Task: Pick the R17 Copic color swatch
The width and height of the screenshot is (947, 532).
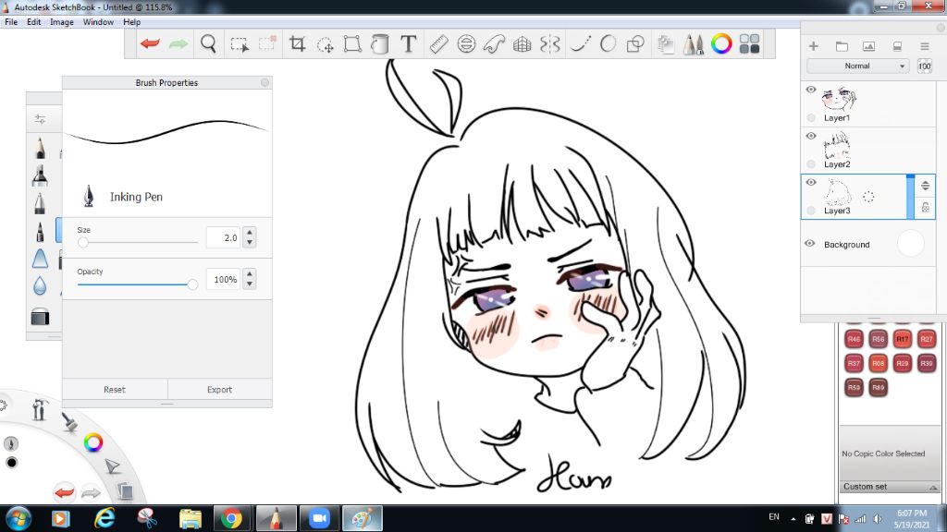Action: (903, 339)
